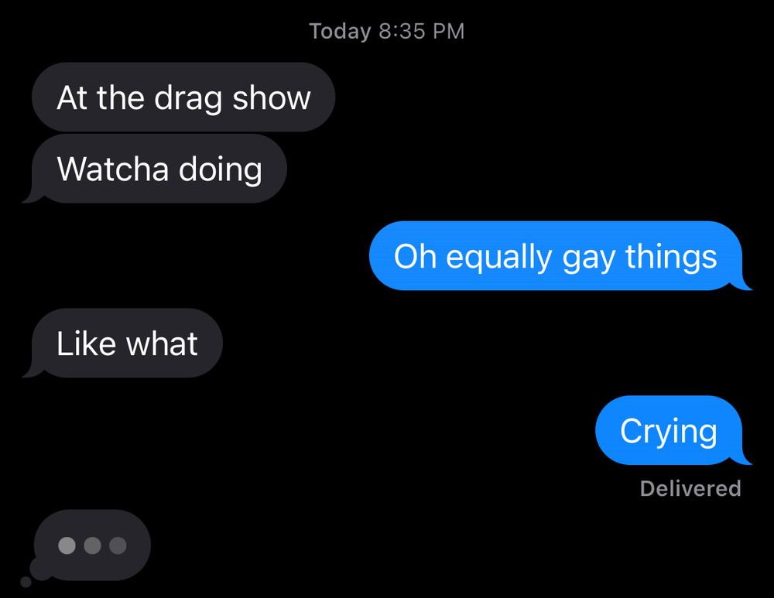Click the word 'things' in blue message
The height and width of the screenshot is (598, 774).
click(x=671, y=258)
